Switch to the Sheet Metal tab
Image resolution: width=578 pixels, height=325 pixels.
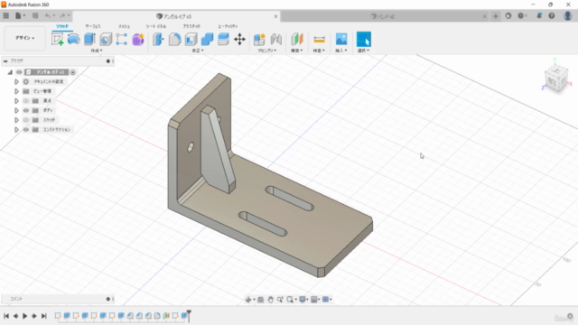tap(155, 26)
